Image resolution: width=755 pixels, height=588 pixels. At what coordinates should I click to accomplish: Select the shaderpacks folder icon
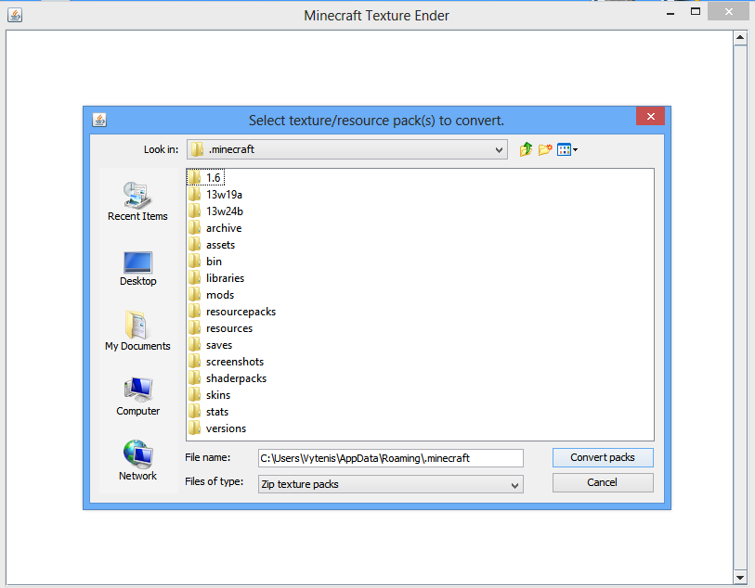pyautogui.click(x=194, y=378)
